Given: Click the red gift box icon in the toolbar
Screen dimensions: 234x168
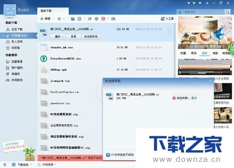Looking at the screenshot, I should click(103, 19).
